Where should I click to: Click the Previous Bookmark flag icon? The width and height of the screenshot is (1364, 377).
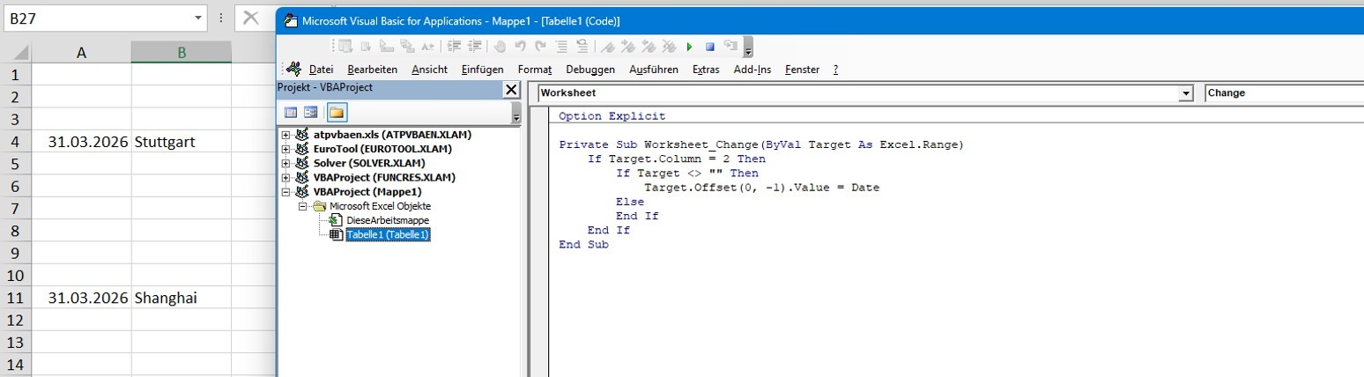click(649, 47)
